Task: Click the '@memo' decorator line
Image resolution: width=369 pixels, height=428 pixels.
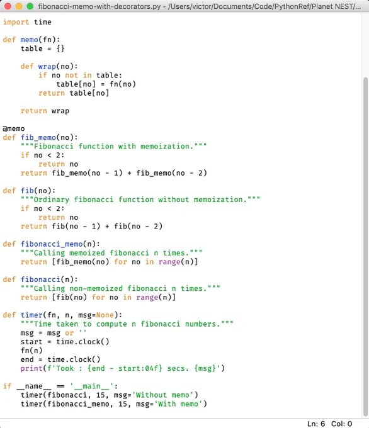Action: [x=14, y=128]
